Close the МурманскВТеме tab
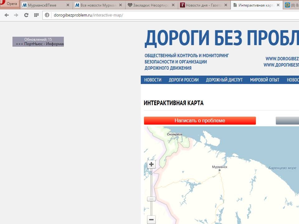Screen dimensions: 299x224 click(x=68, y=5)
